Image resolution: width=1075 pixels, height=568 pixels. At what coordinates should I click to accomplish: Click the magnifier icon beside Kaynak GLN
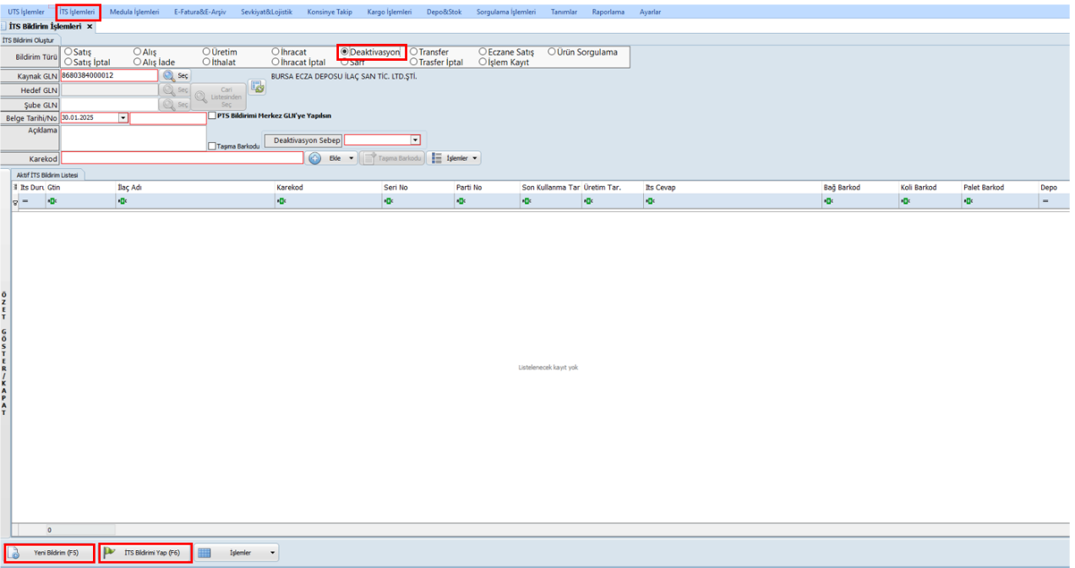coord(168,75)
